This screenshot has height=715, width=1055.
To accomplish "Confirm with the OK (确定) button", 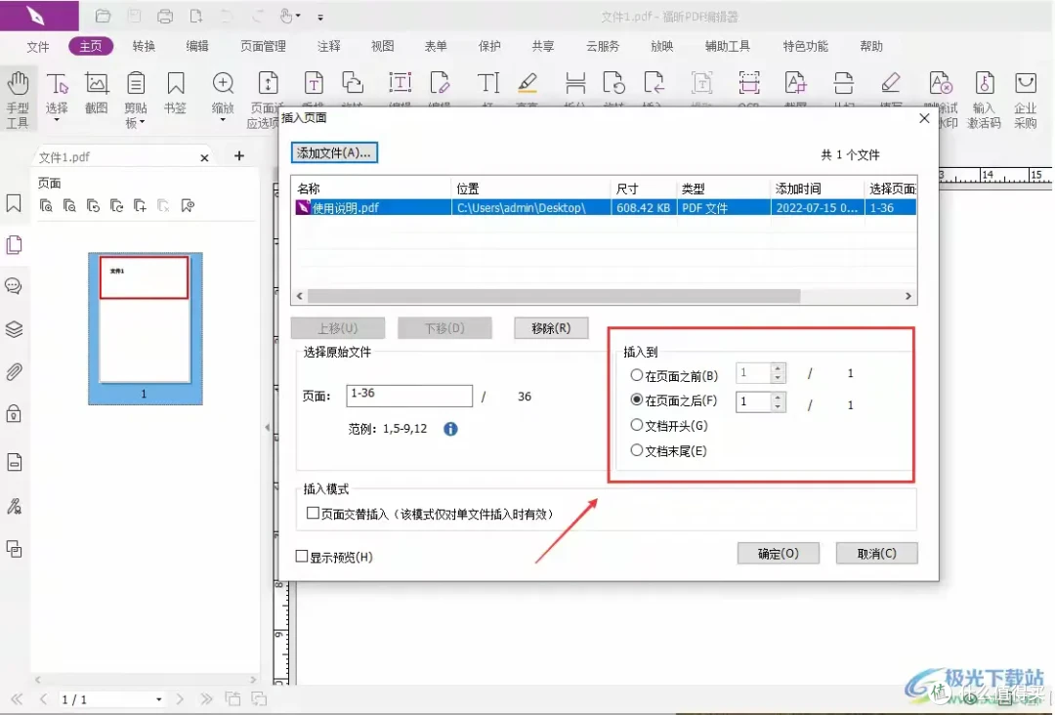I will point(779,553).
